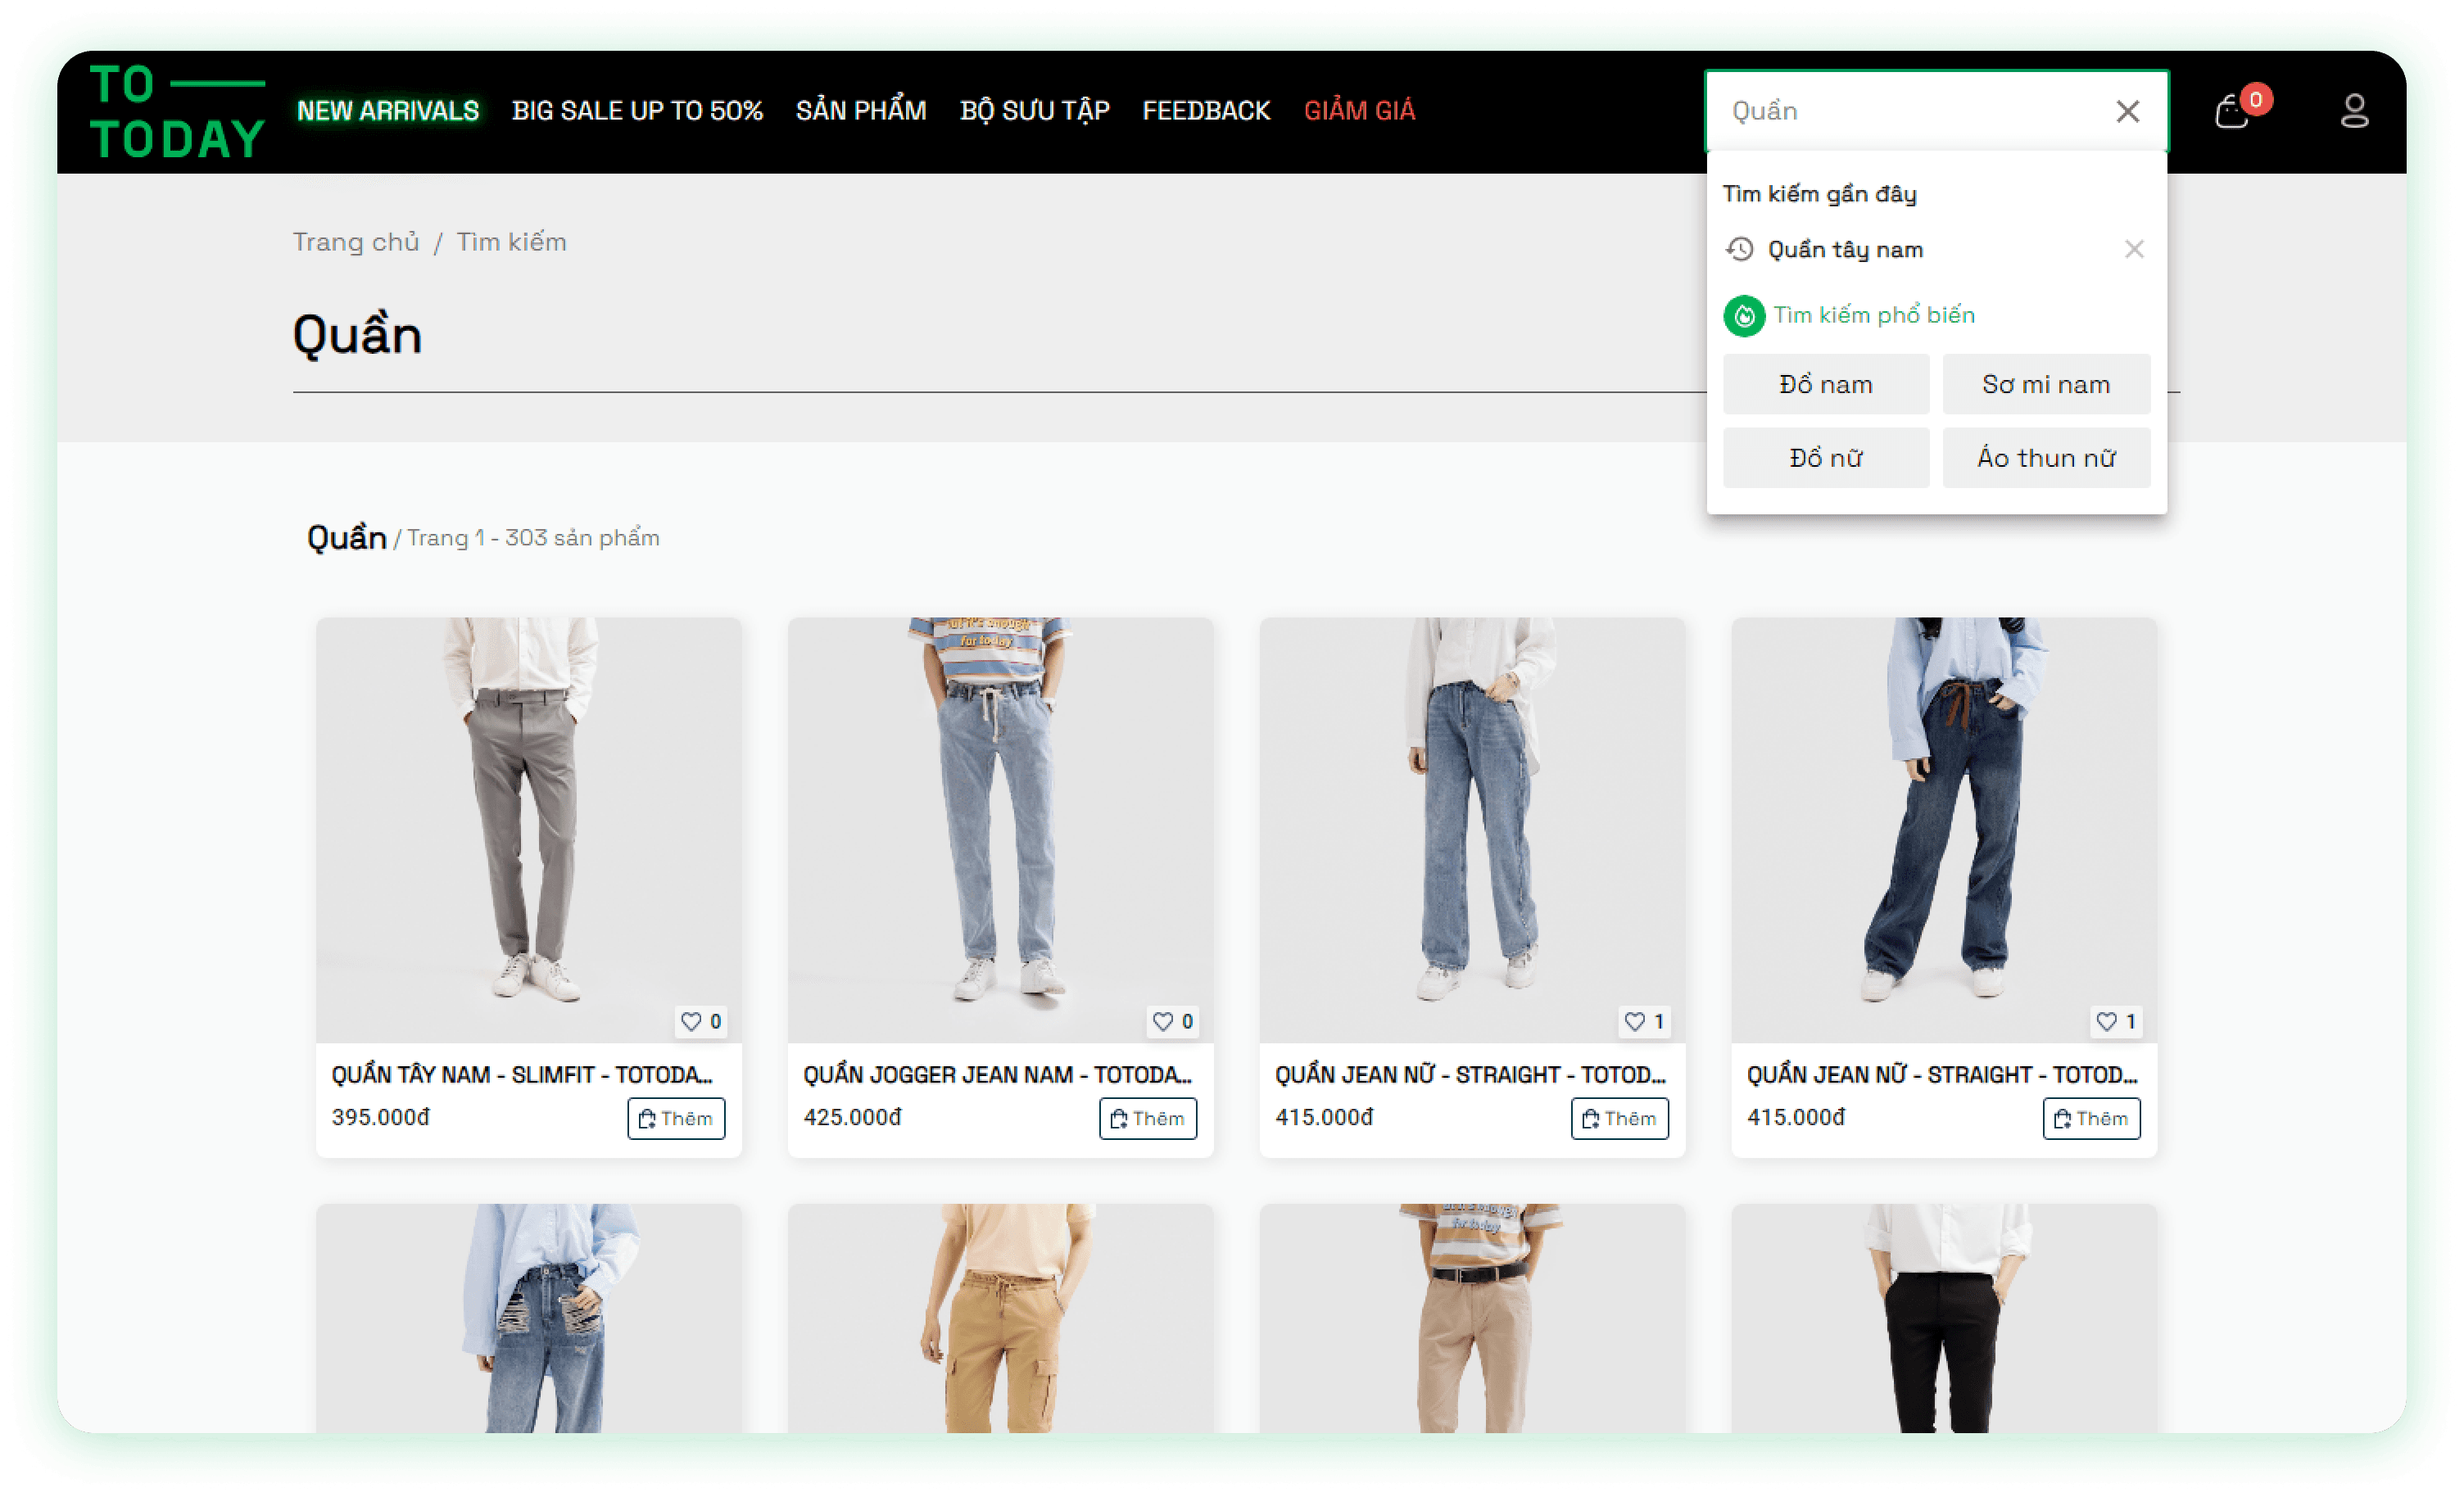Open the New Arrivals menu
2464x1497 pixels.
click(x=388, y=111)
